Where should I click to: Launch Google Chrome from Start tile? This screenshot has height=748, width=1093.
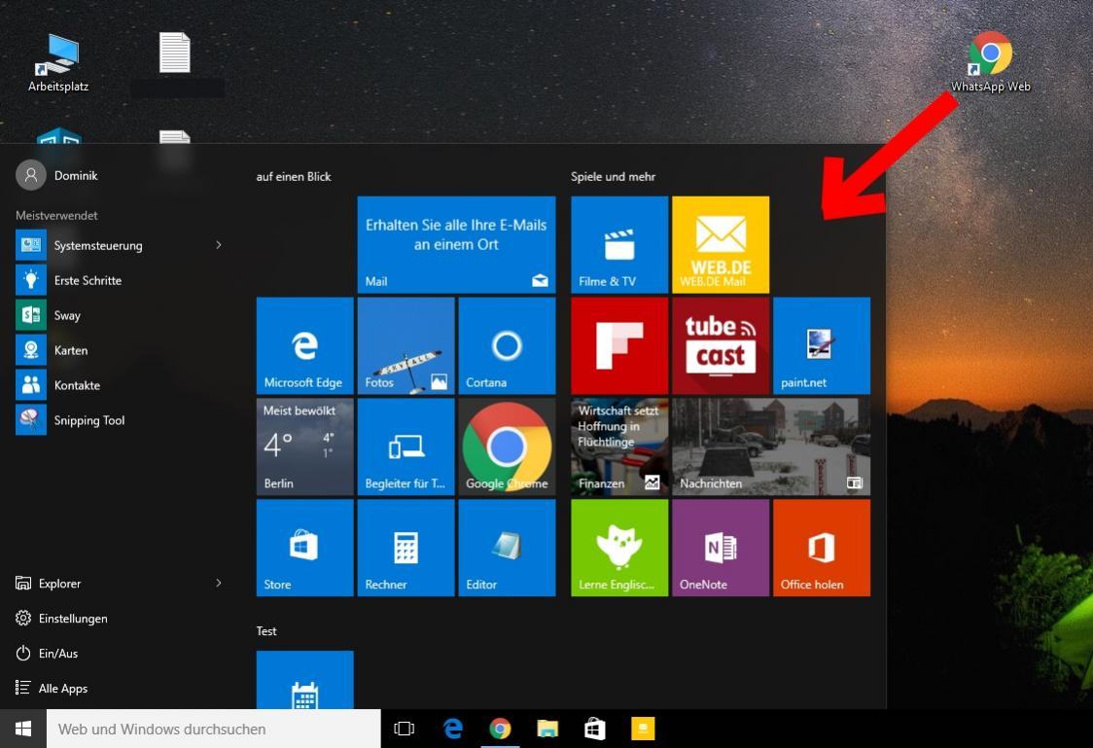[507, 446]
